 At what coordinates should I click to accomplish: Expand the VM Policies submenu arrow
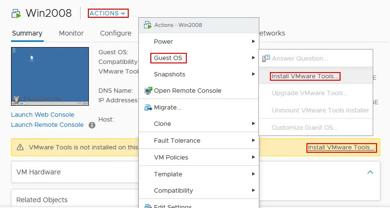pos(253,157)
